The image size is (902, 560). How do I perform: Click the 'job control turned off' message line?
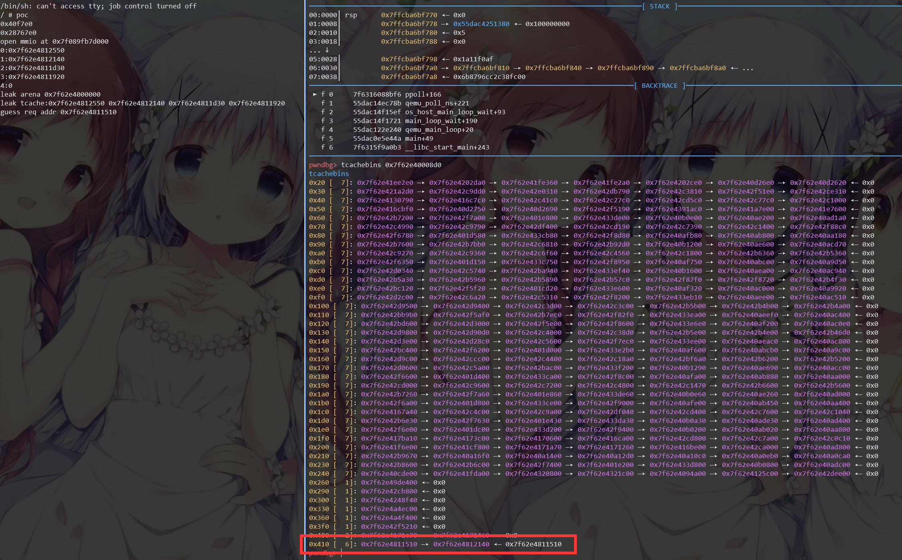pos(153,6)
